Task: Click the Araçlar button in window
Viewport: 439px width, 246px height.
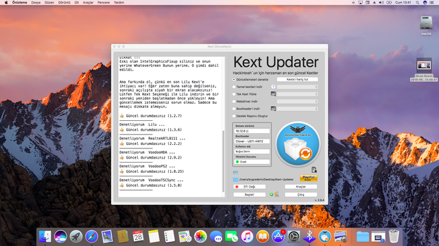Action: pos(300,187)
